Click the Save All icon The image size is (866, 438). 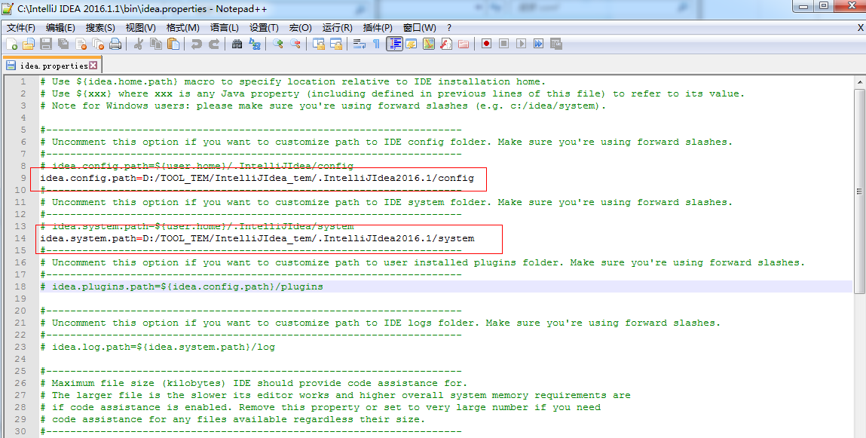(63, 44)
